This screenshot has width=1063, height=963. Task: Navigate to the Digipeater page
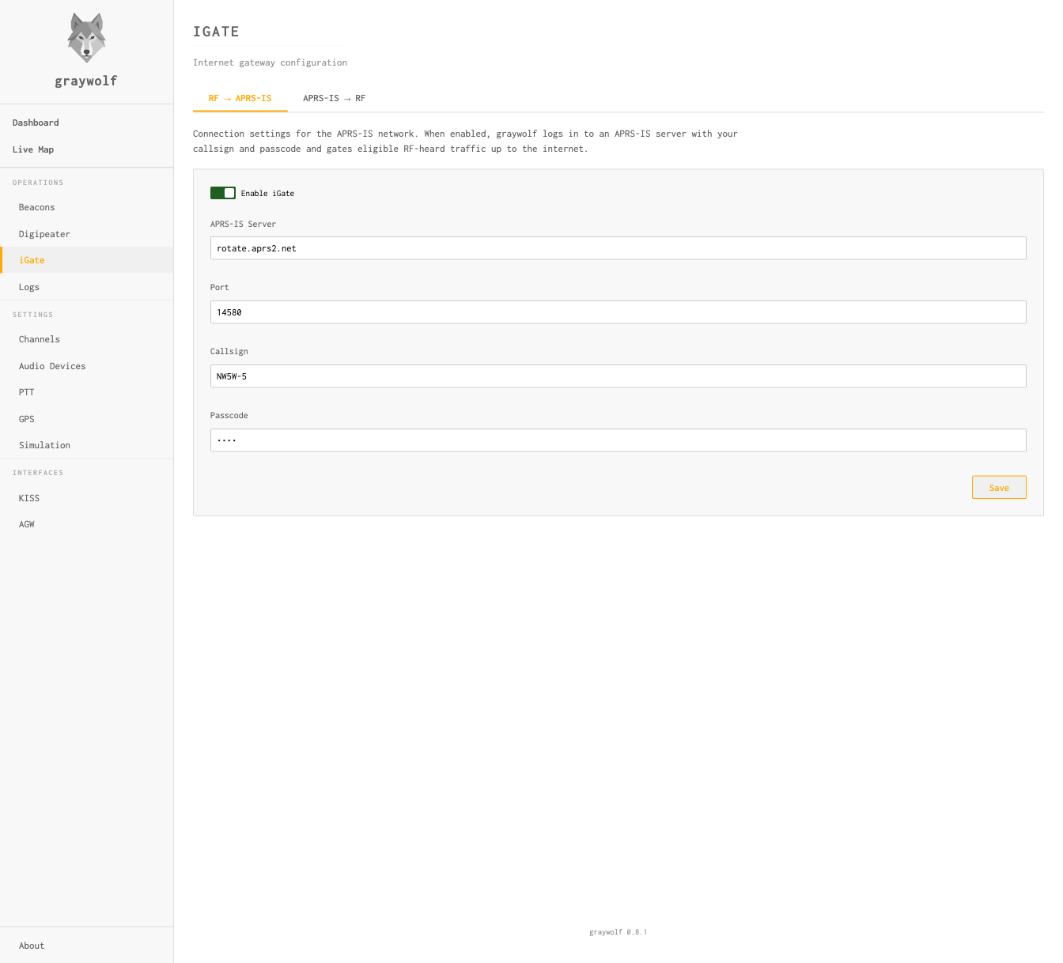click(44, 234)
